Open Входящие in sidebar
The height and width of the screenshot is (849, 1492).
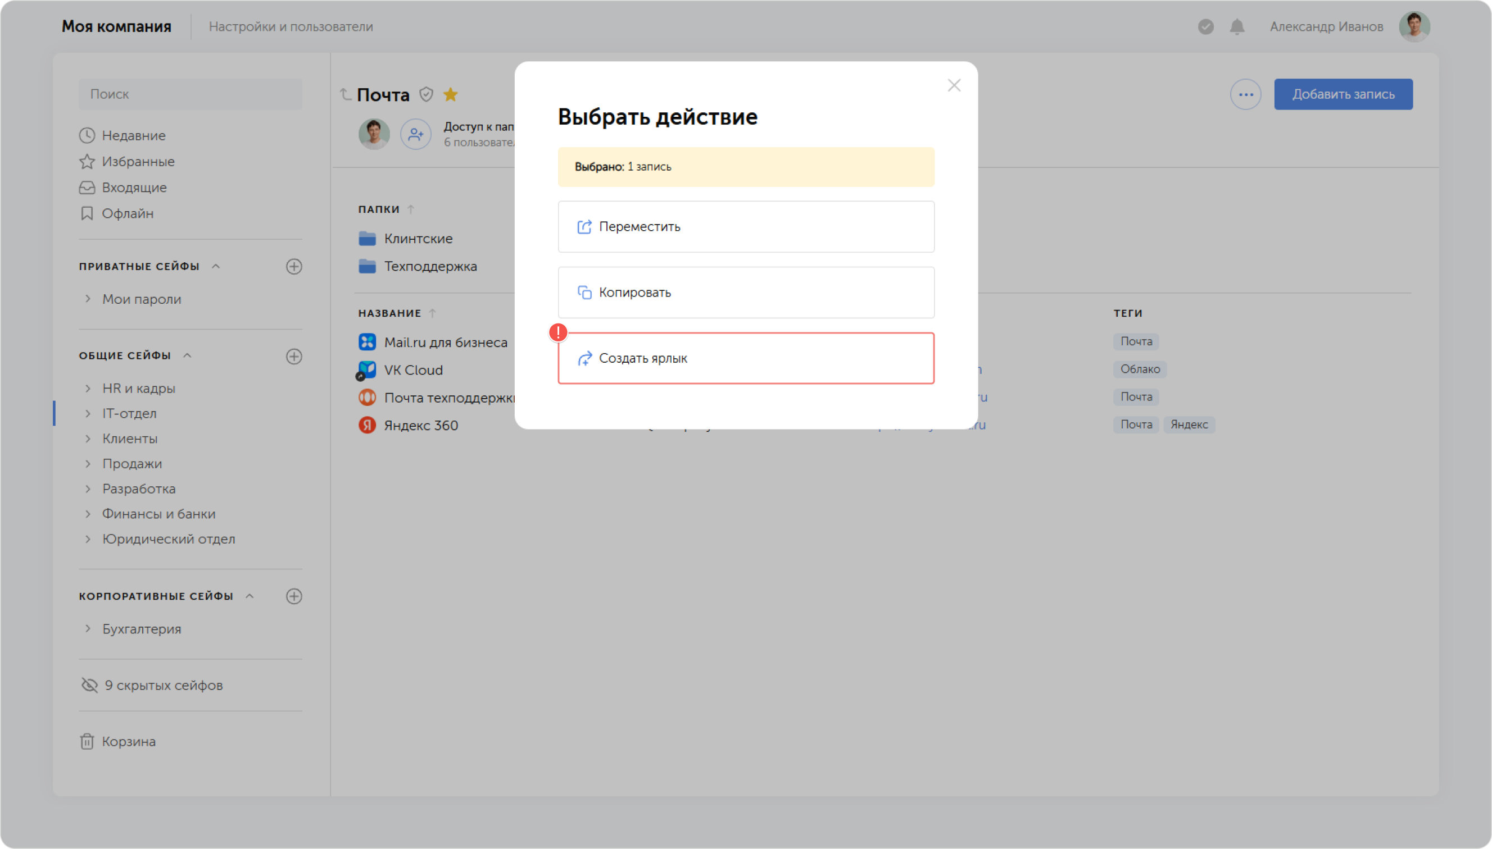coord(123,188)
